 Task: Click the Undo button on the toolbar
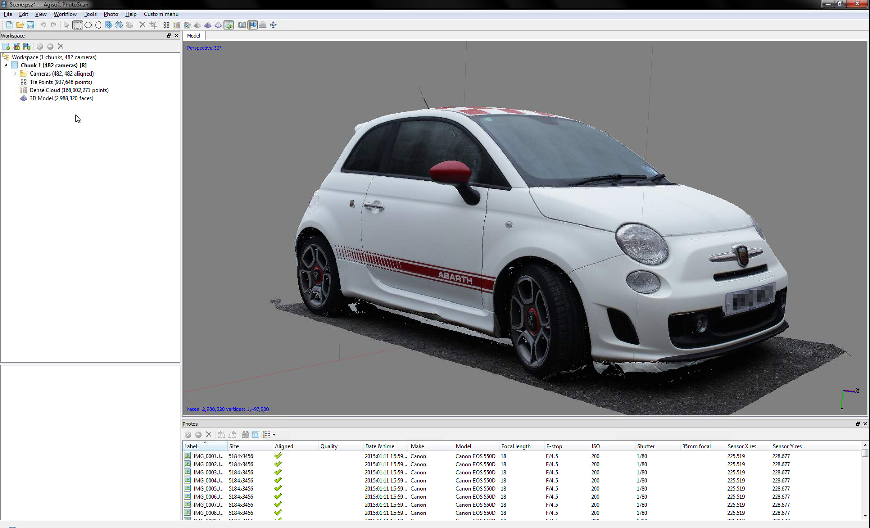coord(43,25)
